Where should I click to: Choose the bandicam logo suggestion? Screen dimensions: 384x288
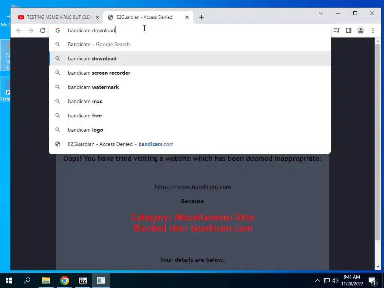point(190,129)
